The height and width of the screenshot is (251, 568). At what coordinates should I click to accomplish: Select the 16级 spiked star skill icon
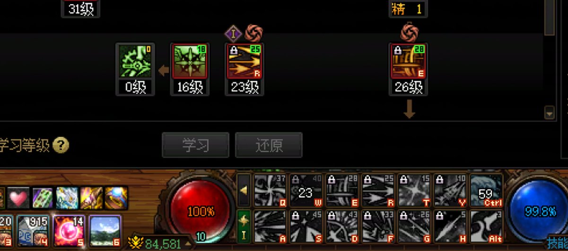pos(190,61)
